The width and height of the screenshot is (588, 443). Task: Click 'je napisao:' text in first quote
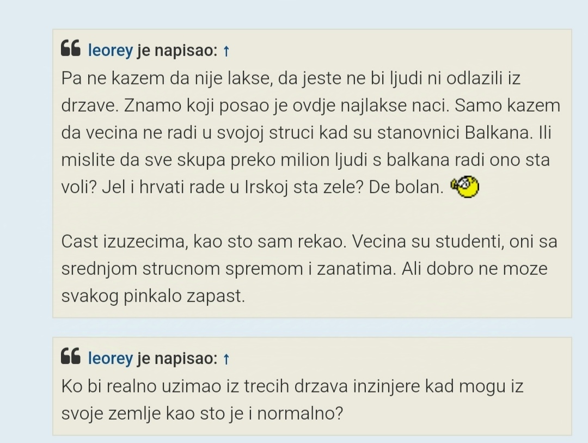tap(177, 50)
